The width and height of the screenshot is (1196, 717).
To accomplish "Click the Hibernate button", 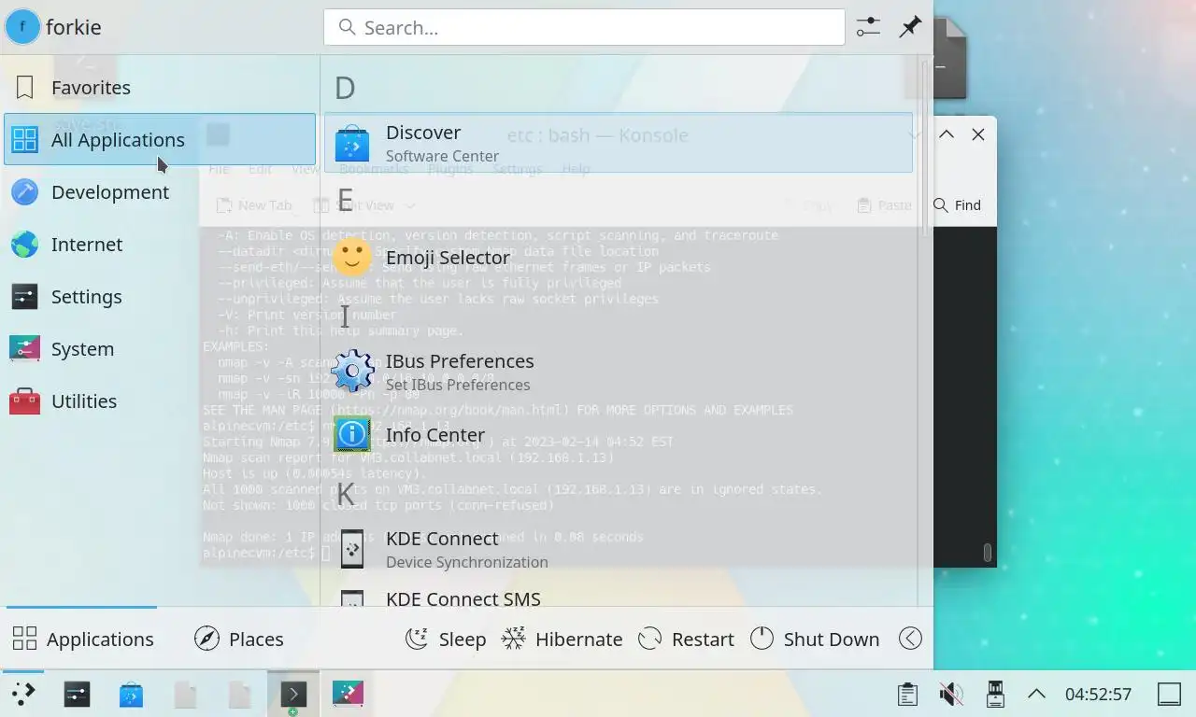I will 562,639.
